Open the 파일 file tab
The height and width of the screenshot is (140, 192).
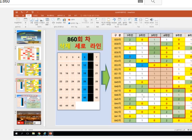(x=17, y=16)
